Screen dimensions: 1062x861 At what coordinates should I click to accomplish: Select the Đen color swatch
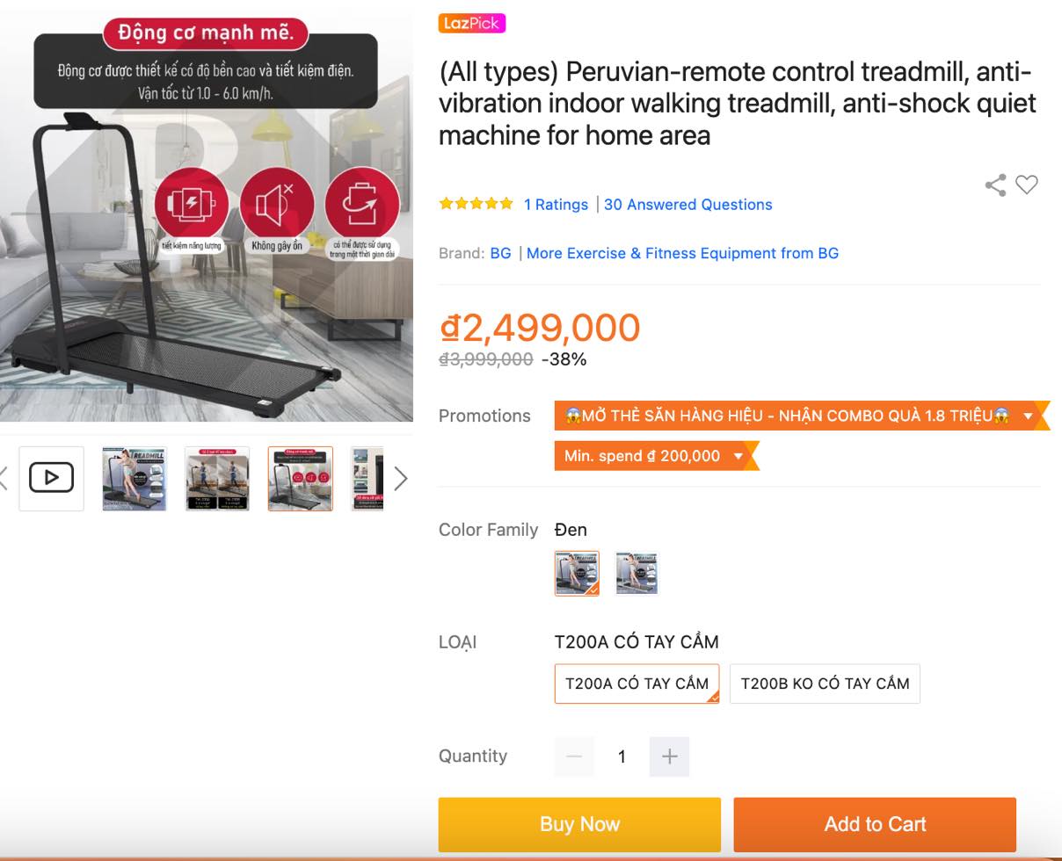pos(577,573)
